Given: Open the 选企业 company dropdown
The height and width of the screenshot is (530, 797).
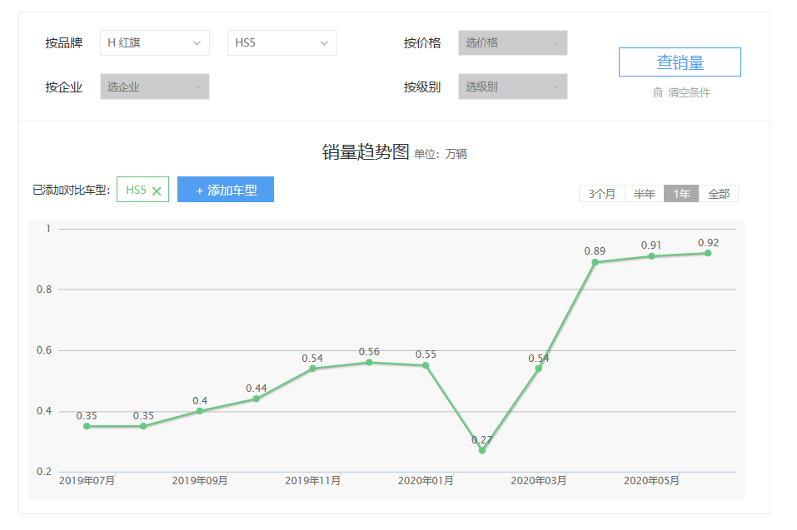Looking at the screenshot, I should pyautogui.click(x=154, y=87).
